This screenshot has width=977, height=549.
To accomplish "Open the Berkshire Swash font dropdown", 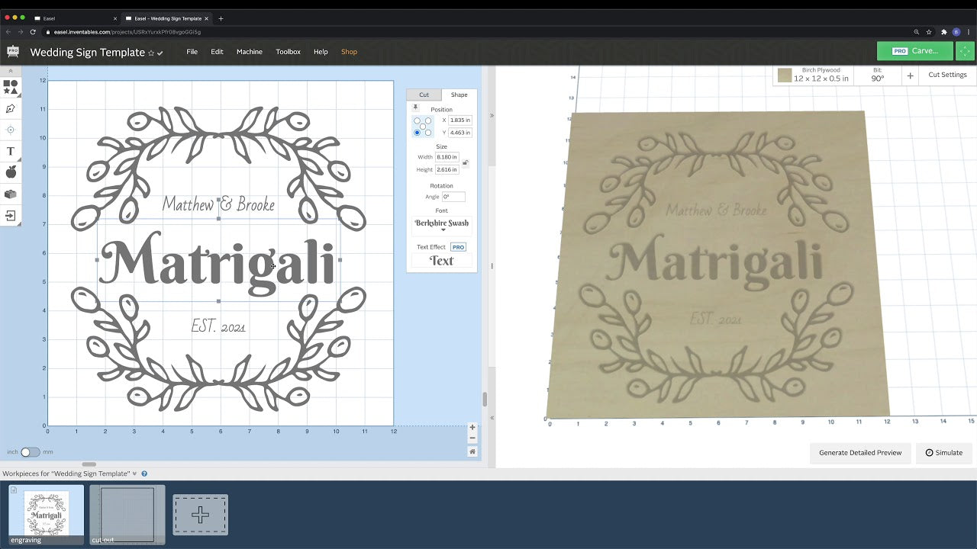I will click(443, 224).
